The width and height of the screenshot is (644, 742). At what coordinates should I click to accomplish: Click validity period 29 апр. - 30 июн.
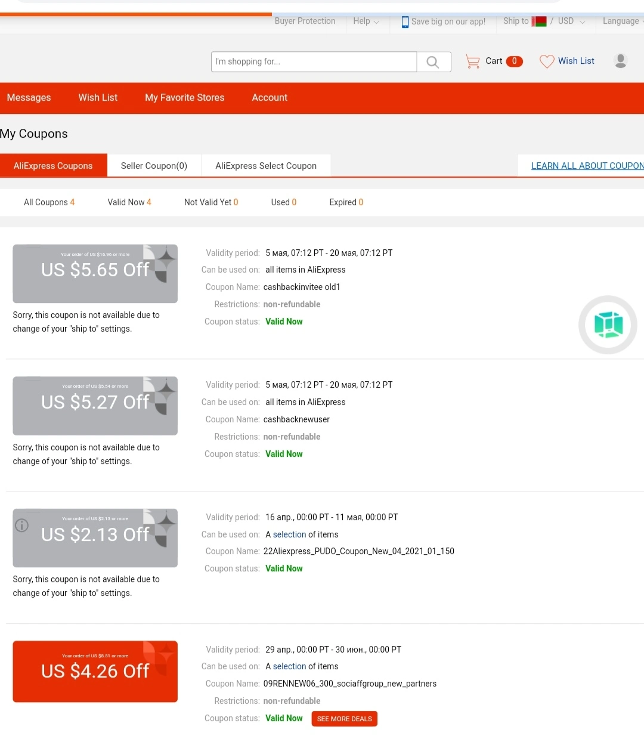click(x=333, y=650)
